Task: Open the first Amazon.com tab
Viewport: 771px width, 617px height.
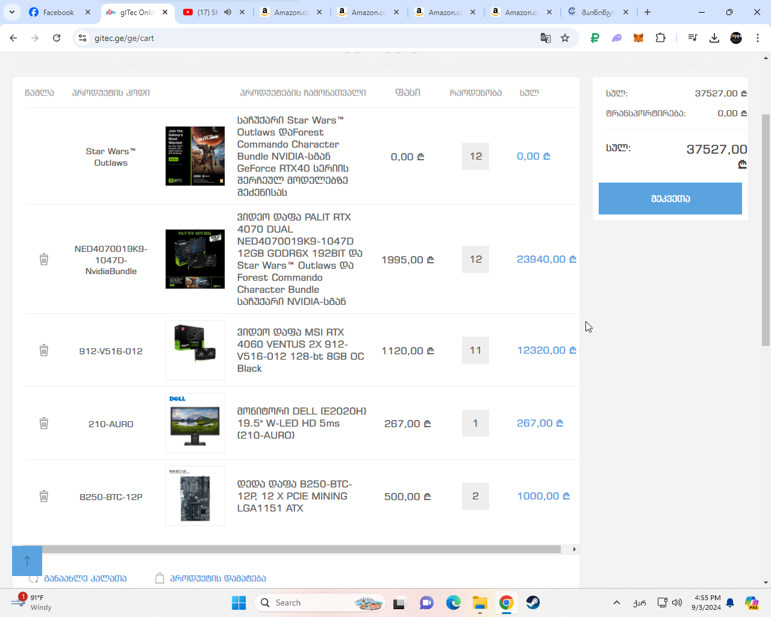Action: click(285, 12)
